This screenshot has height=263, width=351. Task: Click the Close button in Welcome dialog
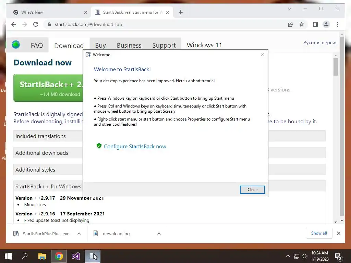[252, 190]
